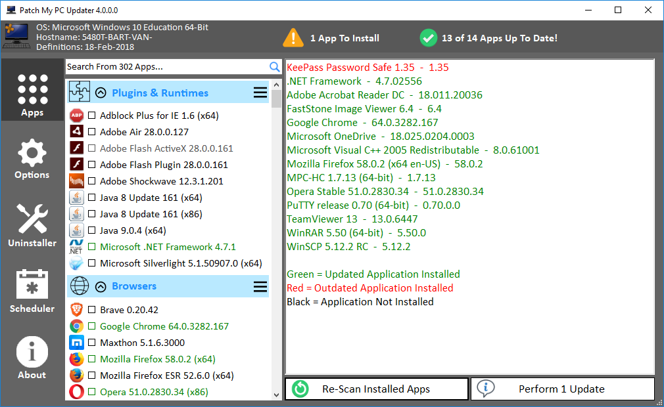Select Microsoft OneDrive result line
Screen dimensions: 664x407
(380, 137)
